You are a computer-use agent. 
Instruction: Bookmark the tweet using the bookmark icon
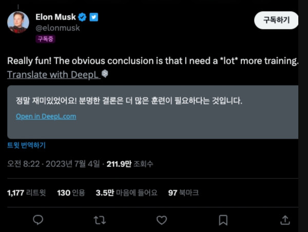[223, 220]
